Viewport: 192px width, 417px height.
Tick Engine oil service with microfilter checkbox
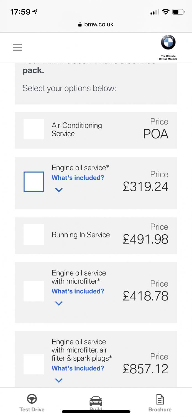pyautogui.click(x=34, y=291)
